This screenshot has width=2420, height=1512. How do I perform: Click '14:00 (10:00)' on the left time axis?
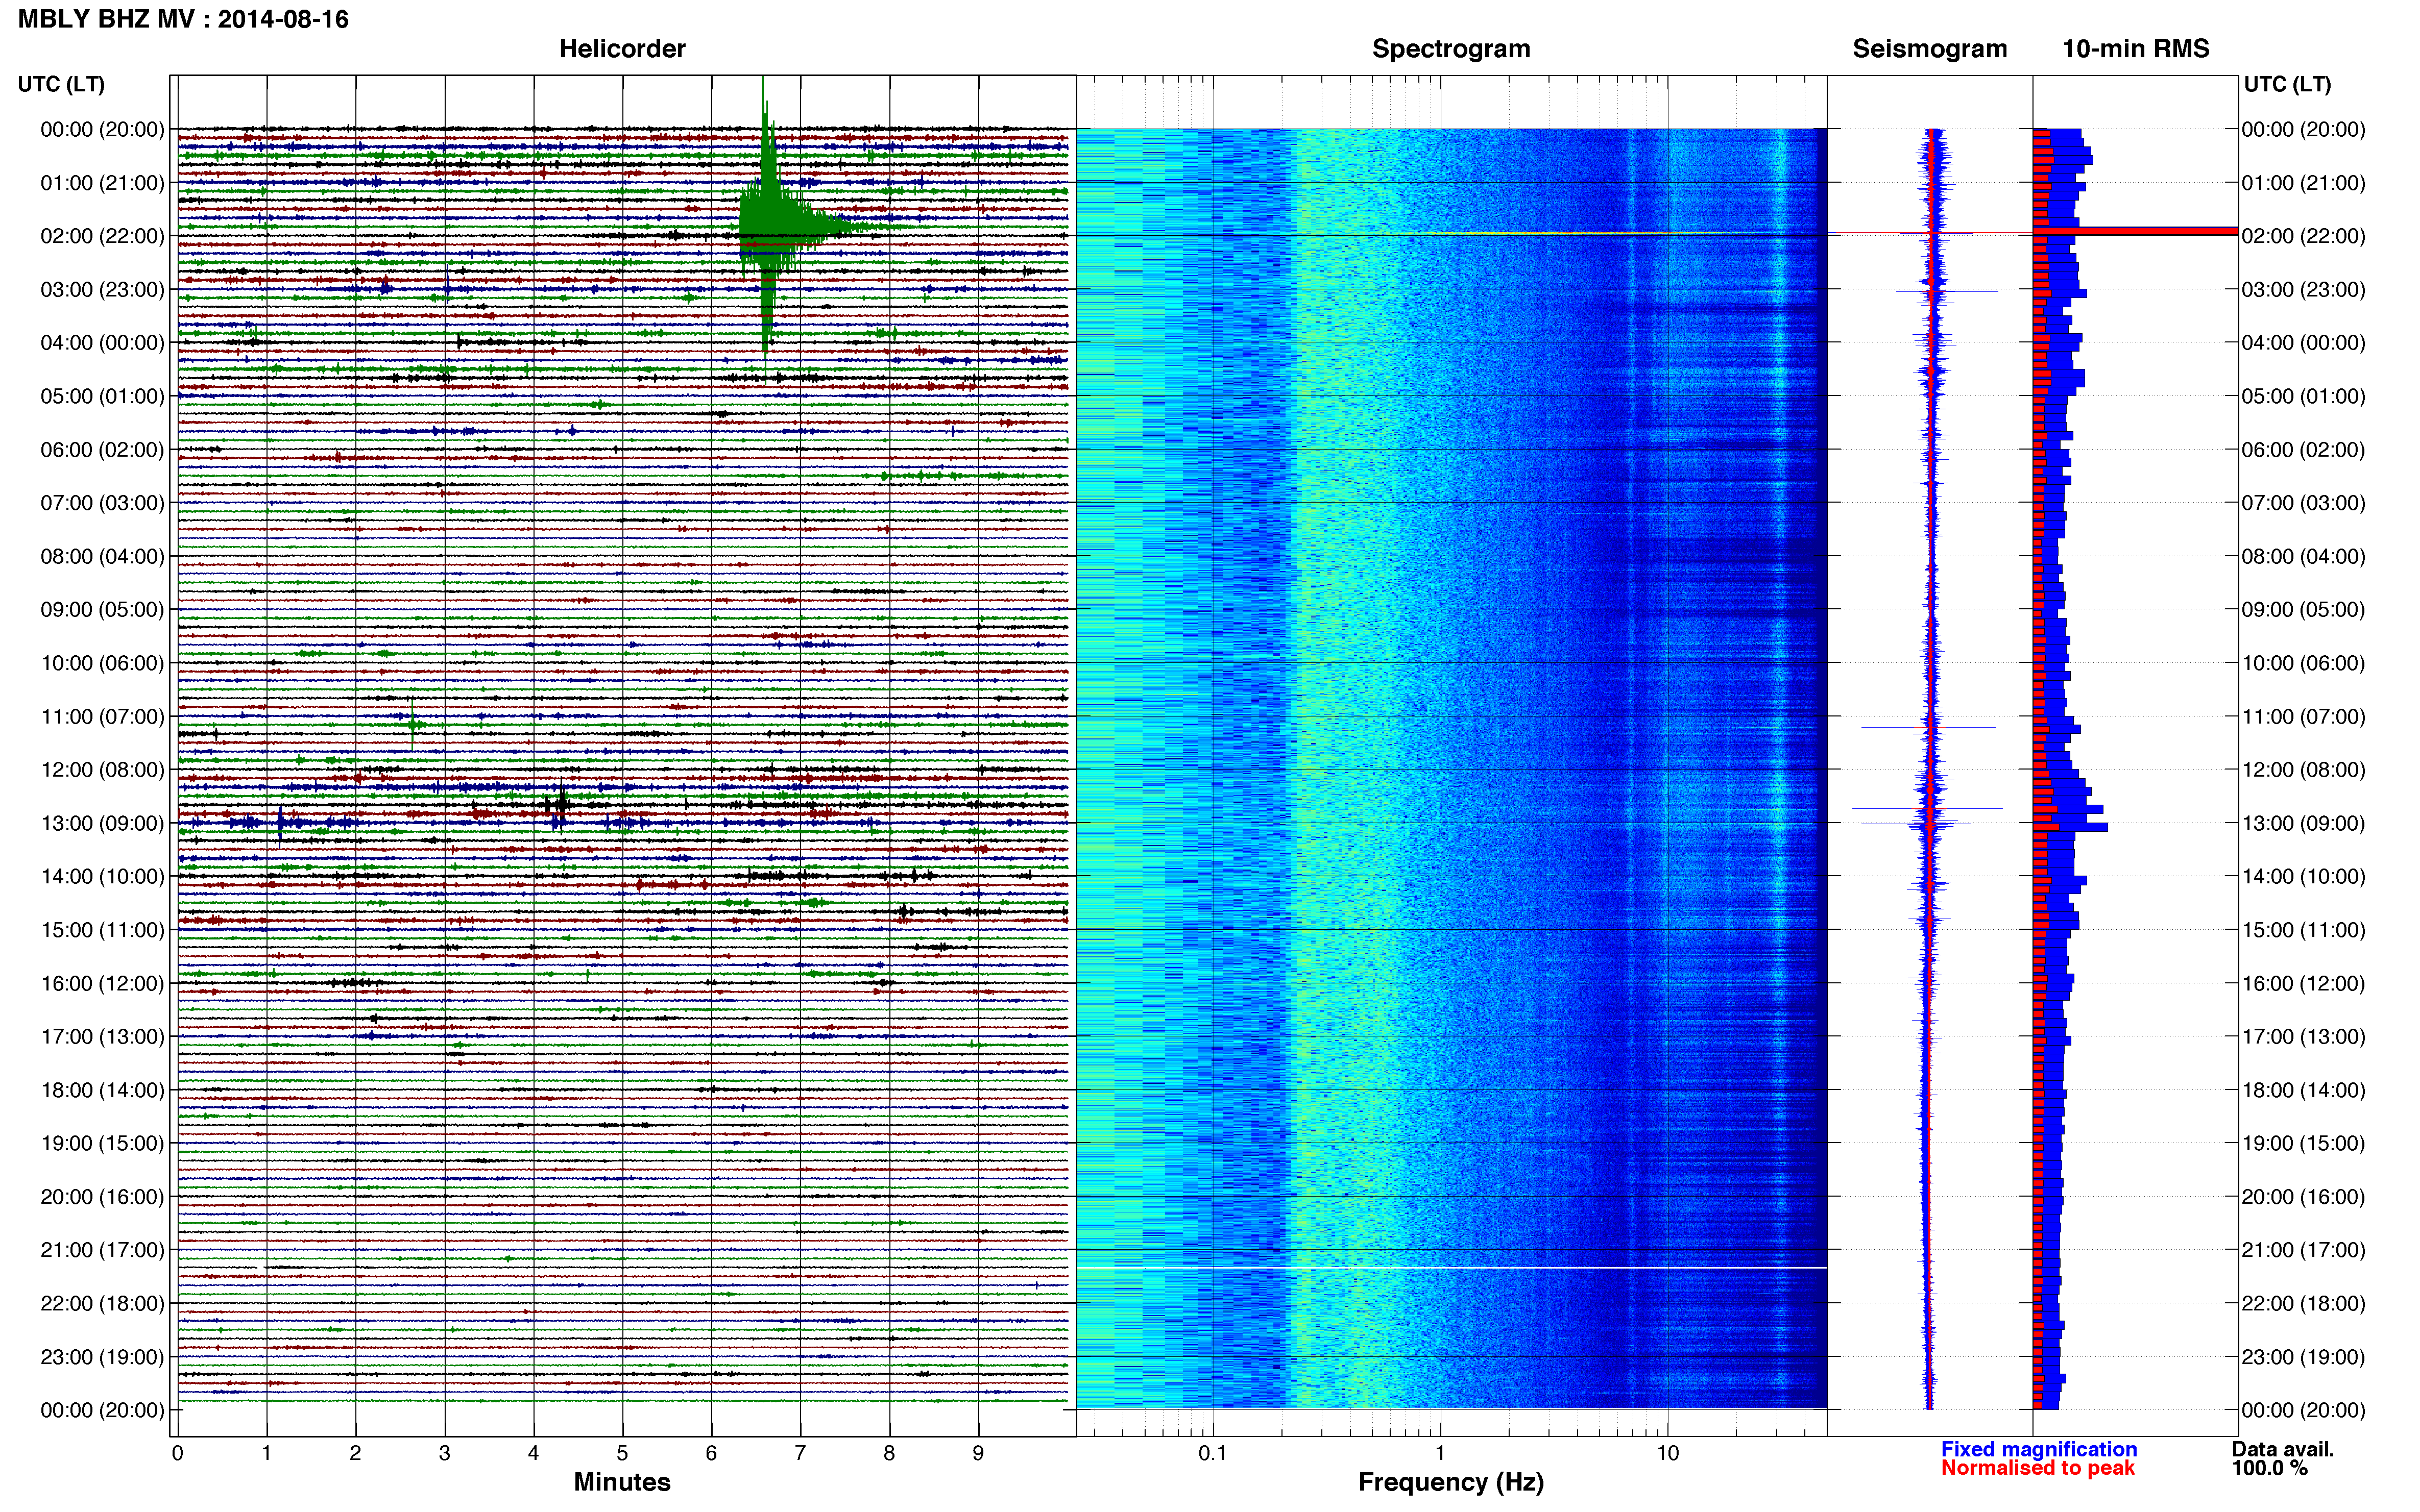pyautogui.click(x=102, y=876)
